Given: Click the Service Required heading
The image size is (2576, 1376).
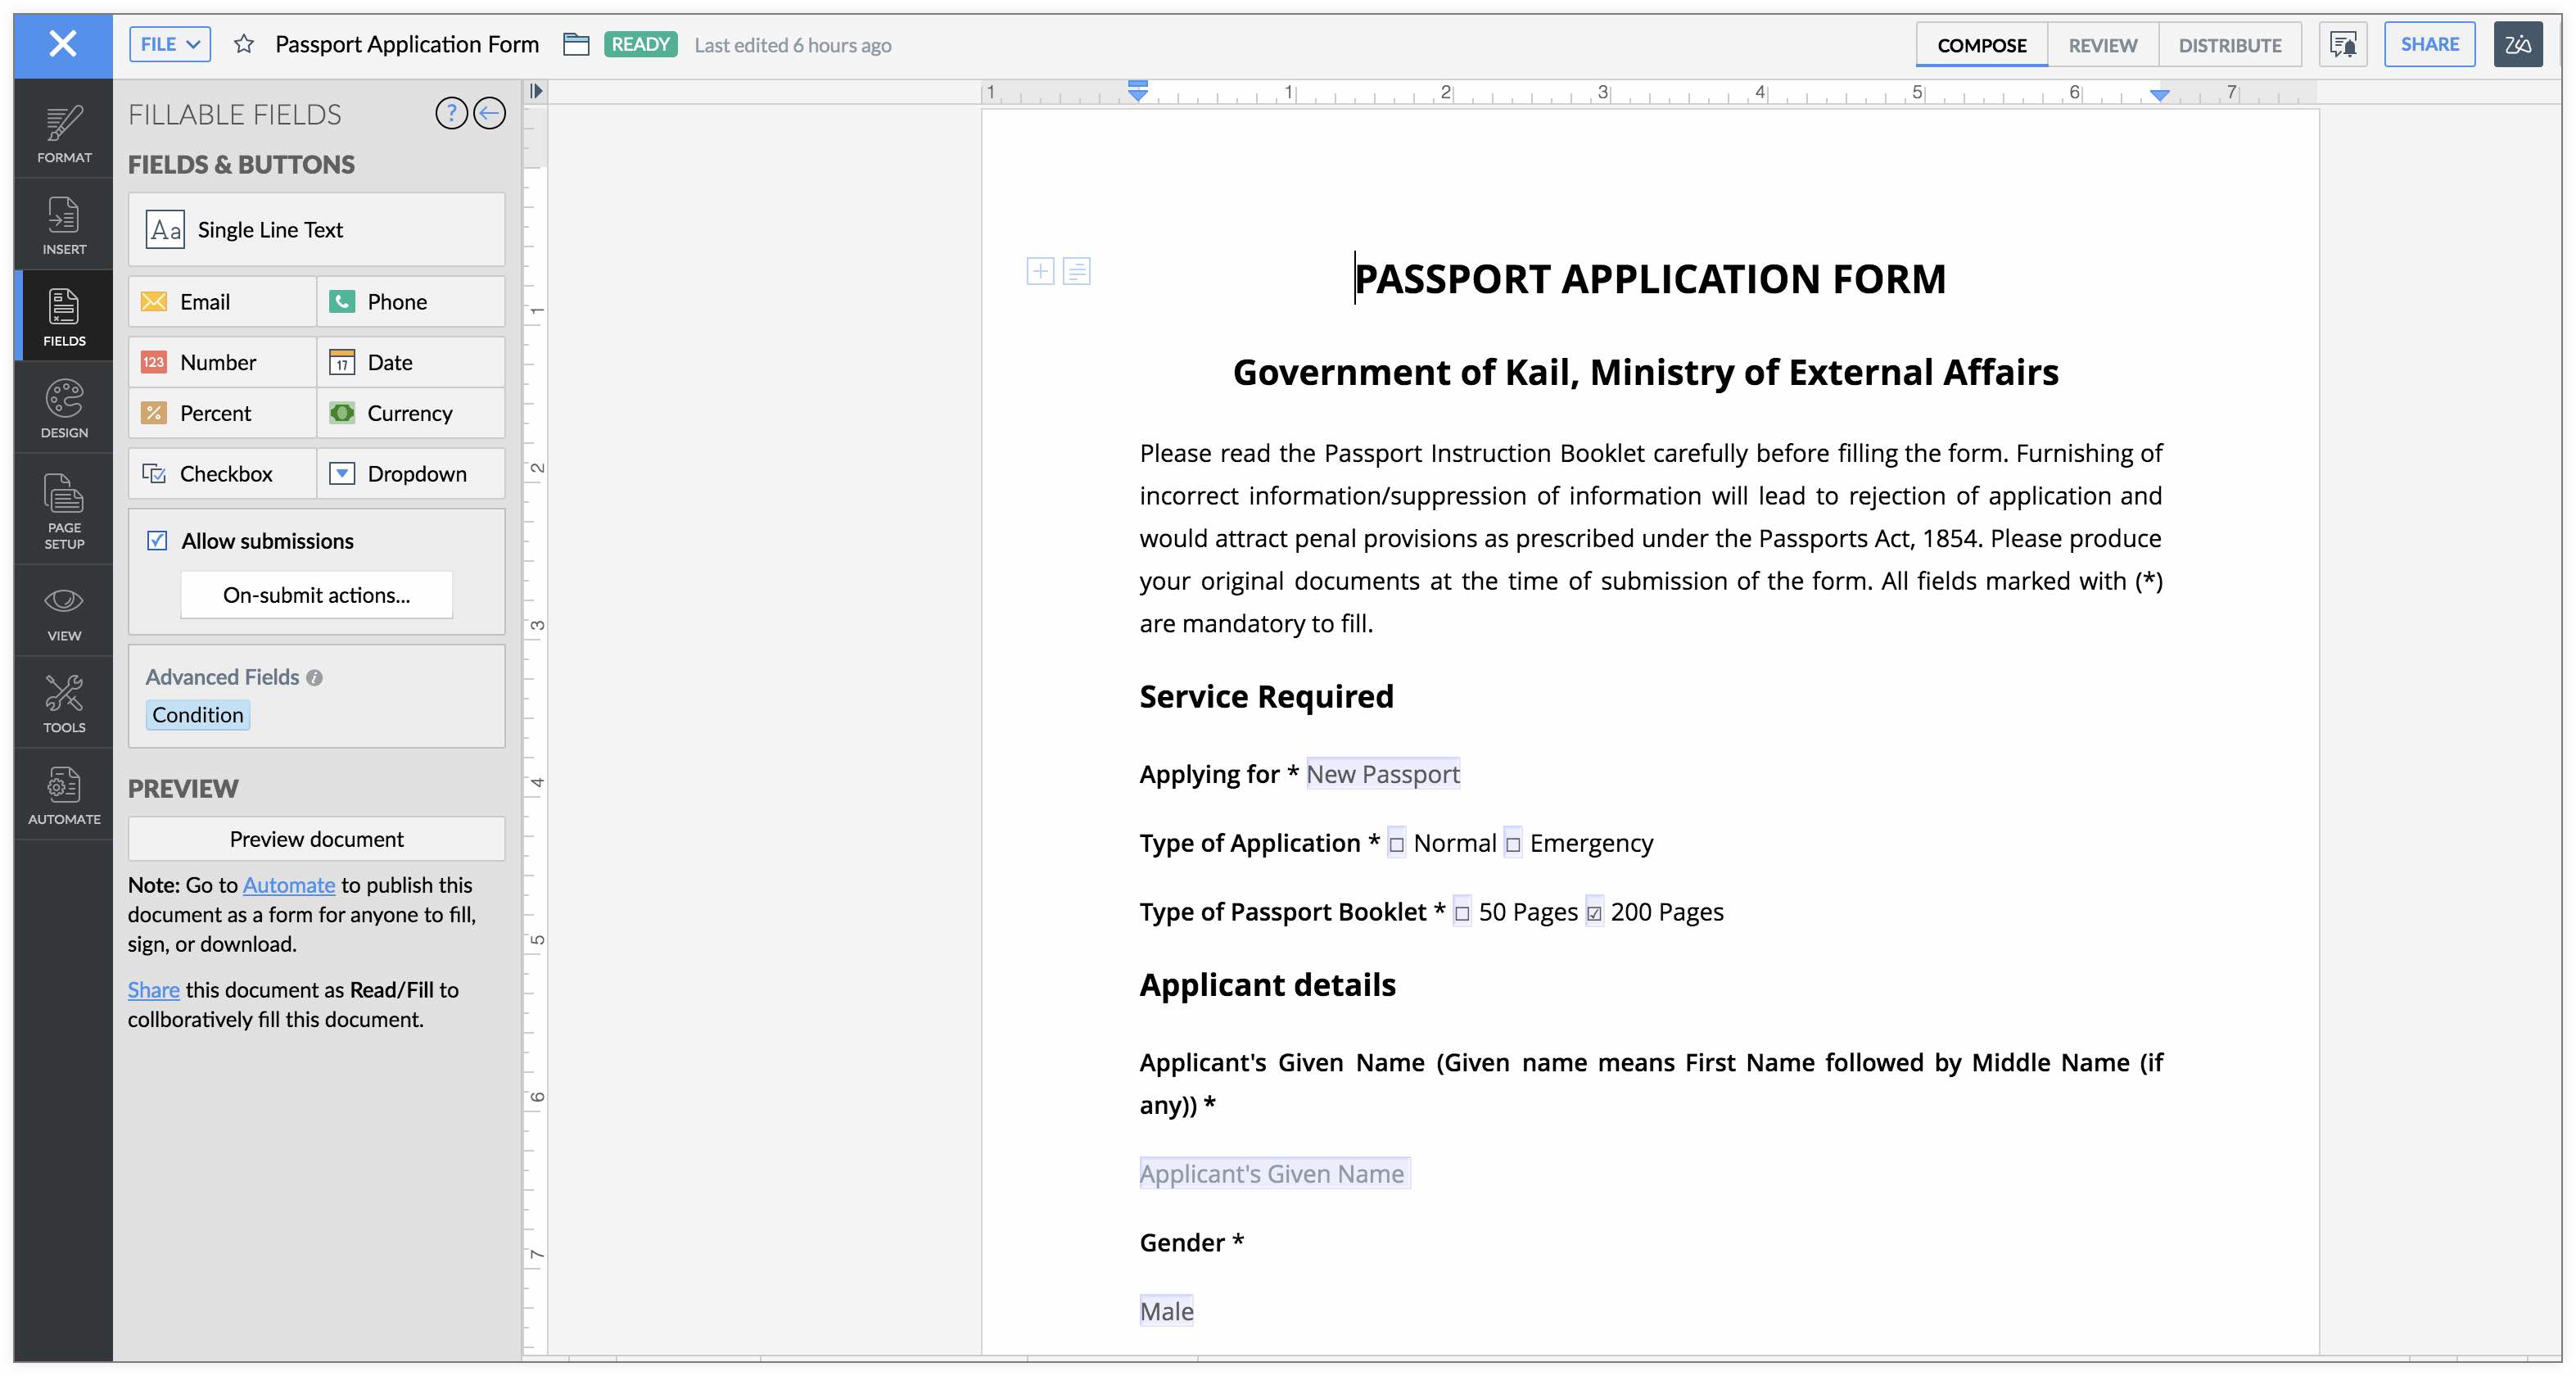Looking at the screenshot, I should tap(1266, 696).
